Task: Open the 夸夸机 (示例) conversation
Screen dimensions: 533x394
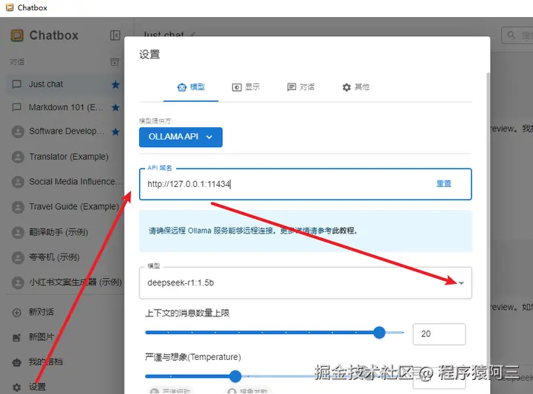Action: point(64,257)
